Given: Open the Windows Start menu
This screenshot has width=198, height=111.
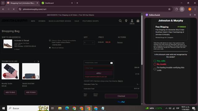Looking at the screenshot, I should point(3,108).
